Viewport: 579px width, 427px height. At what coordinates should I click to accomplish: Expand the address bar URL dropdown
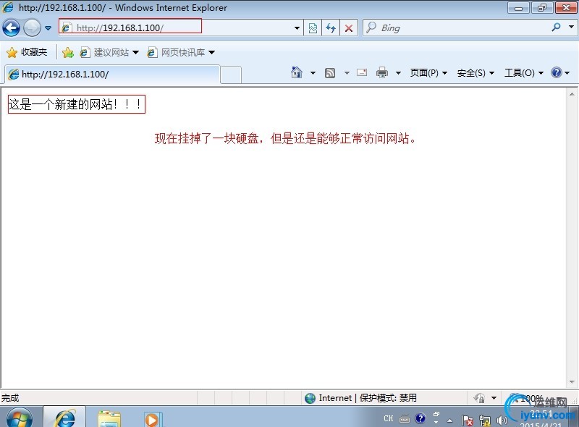pos(297,28)
